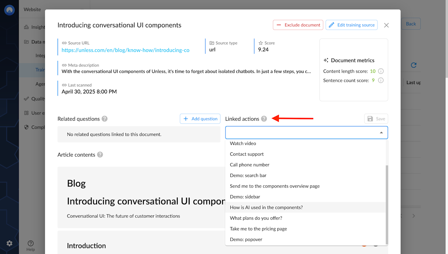Click the Related questions help icon
The image size is (448, 254).
point(105,119)
